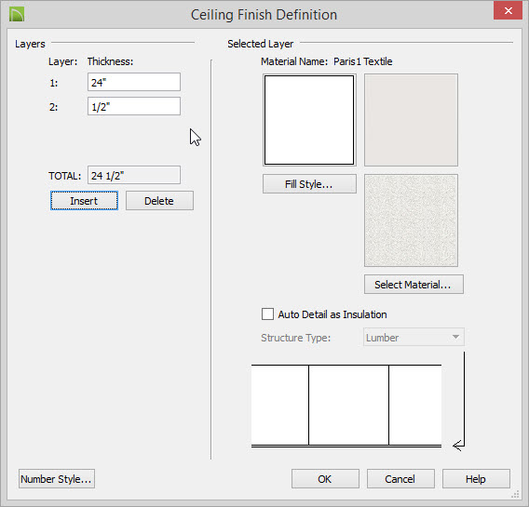Open Number Style settings
The image size is (529, 507).
[57, 479]
